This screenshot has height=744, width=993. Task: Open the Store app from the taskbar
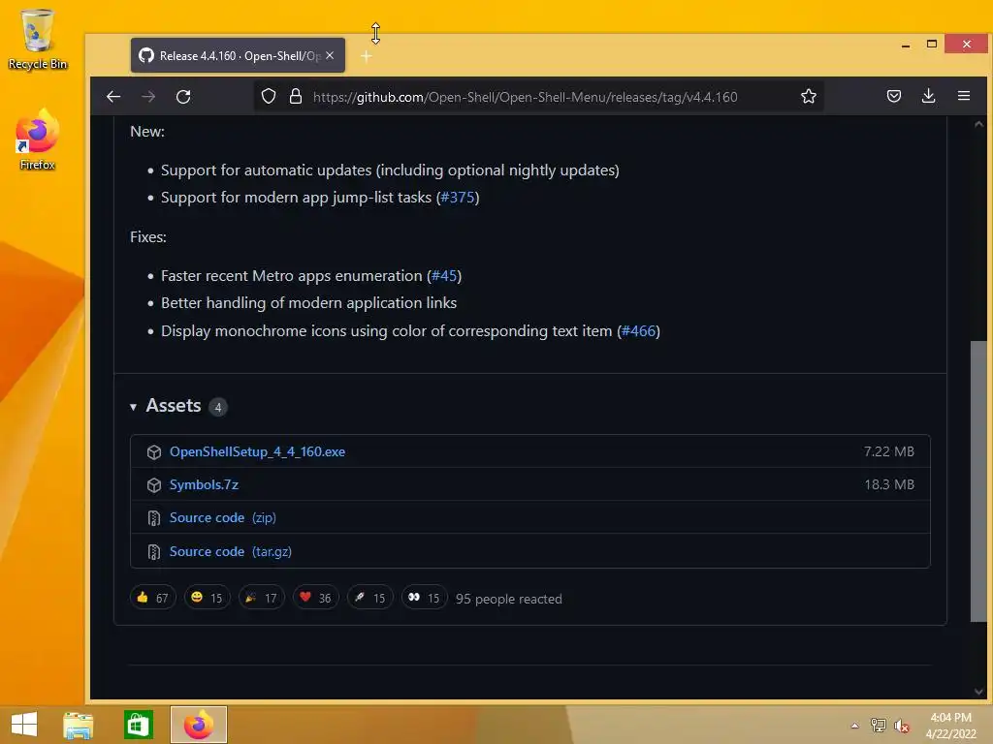click(x=138, y=725)
